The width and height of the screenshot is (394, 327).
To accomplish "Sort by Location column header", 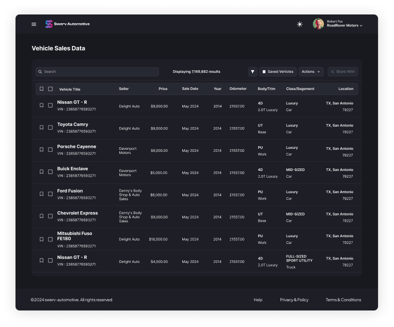I will 346,89.
